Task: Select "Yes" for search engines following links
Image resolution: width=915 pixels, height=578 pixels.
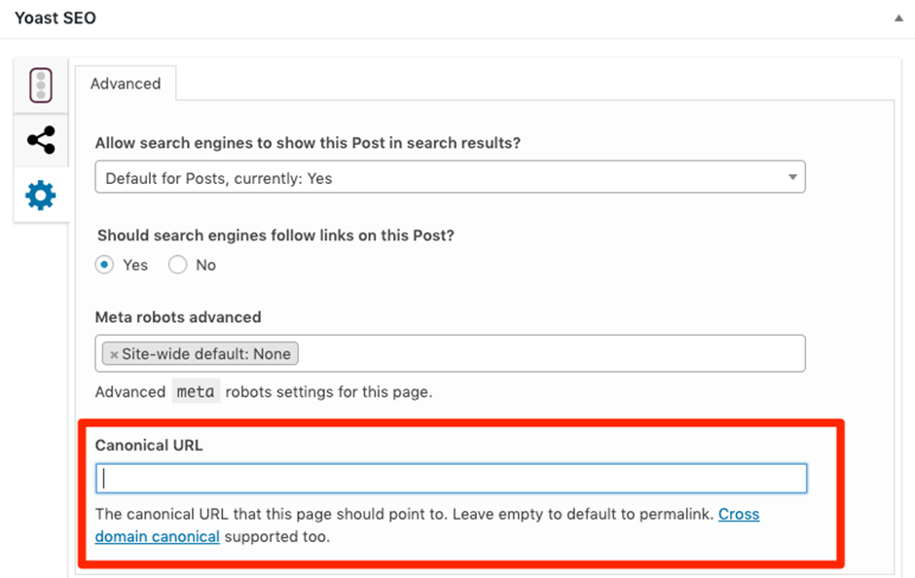Action: click(104, 265)
